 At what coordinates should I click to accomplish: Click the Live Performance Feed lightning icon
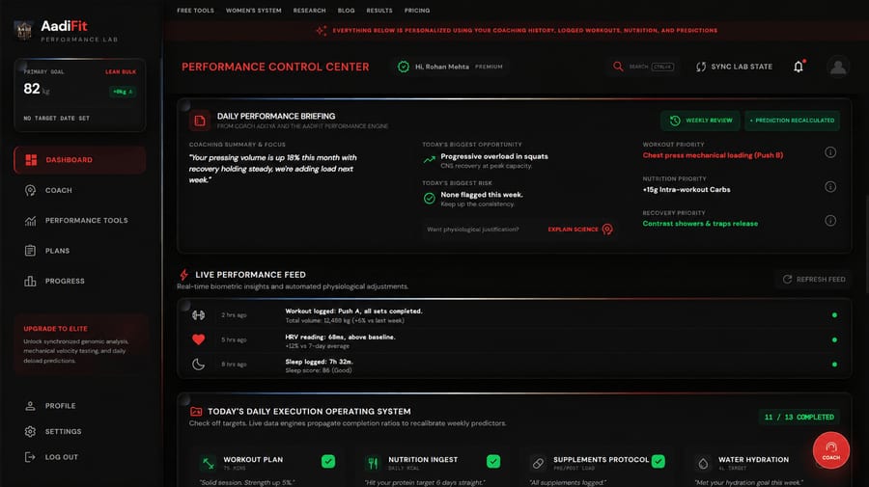point(184,275)
